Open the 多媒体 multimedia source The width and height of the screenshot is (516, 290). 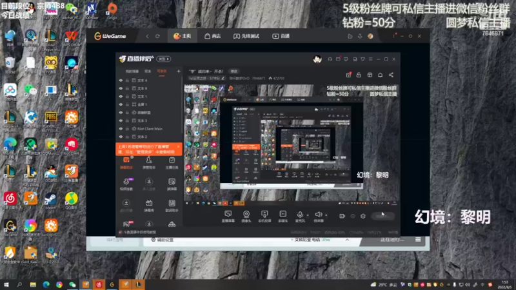pyautogui.click(x=283, y=217)
